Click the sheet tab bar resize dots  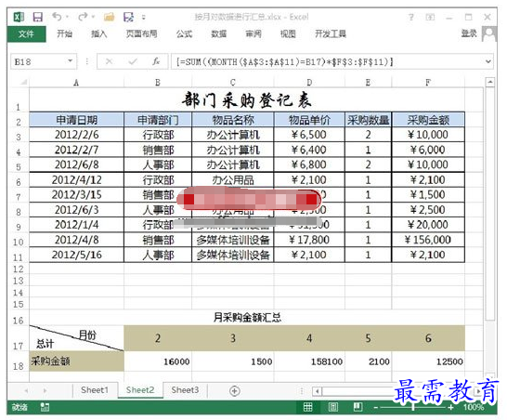point(302,391)
